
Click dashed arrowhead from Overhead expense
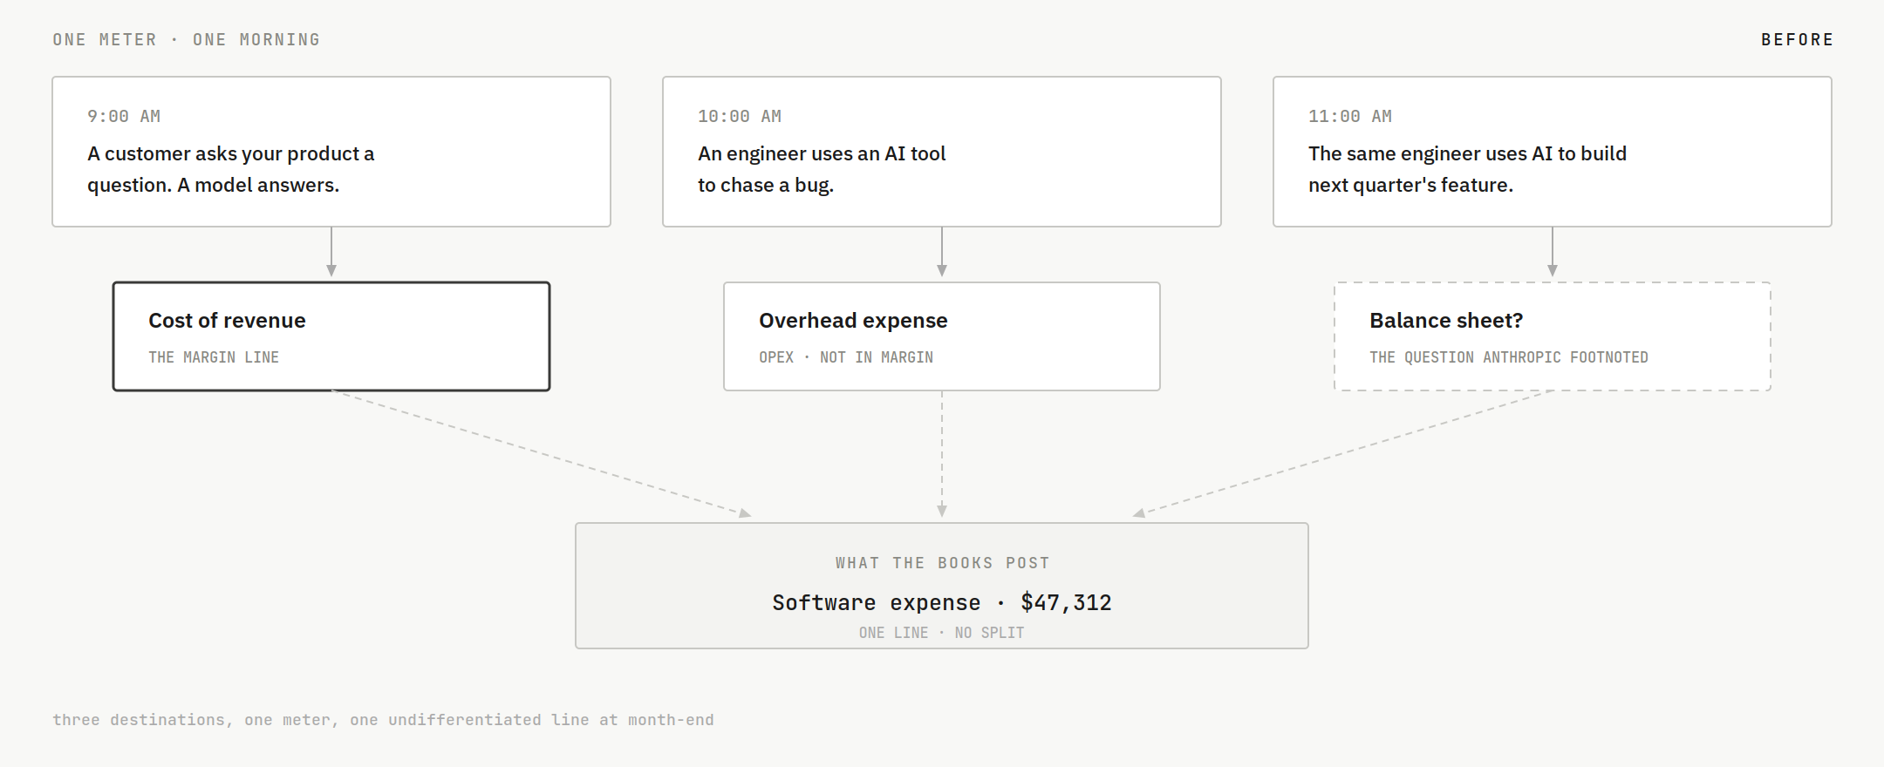click(x=942, y=512)
